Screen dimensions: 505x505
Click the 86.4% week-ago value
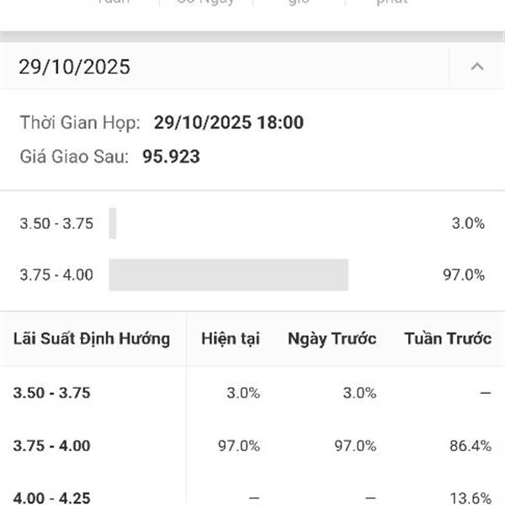(x=470, y=446)
